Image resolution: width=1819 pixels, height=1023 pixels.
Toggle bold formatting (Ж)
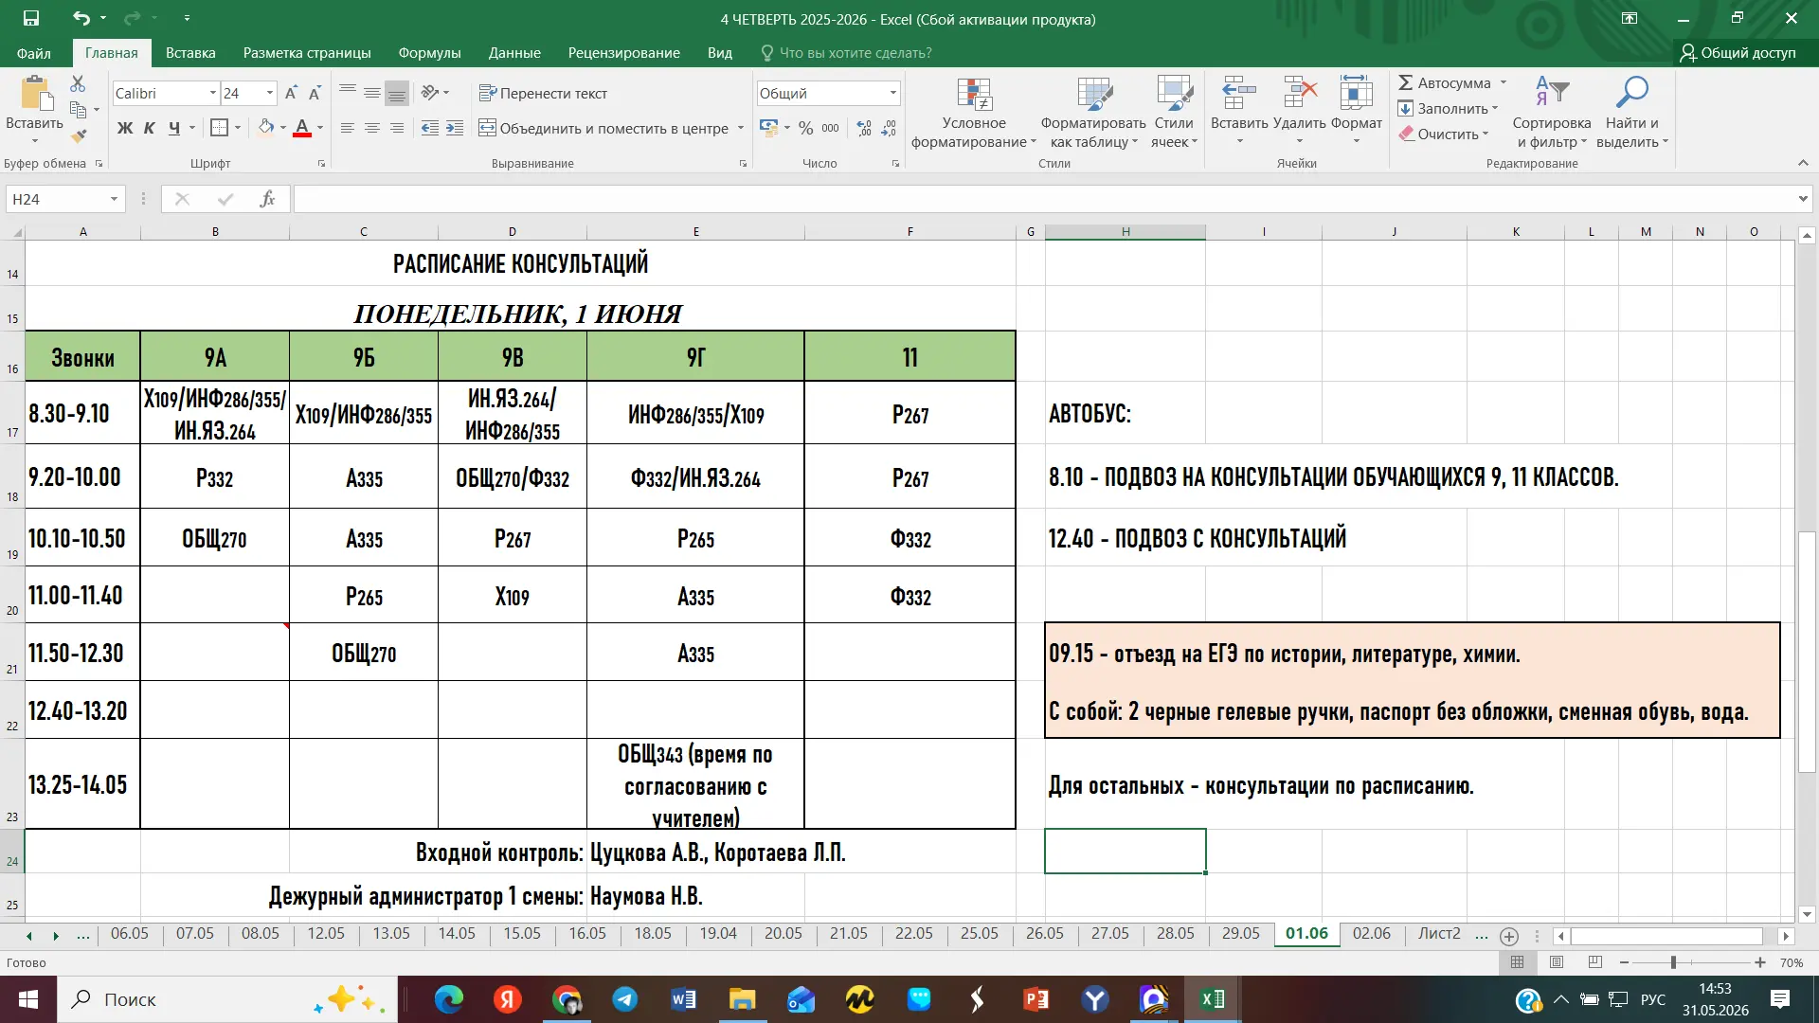coord(124,128)
